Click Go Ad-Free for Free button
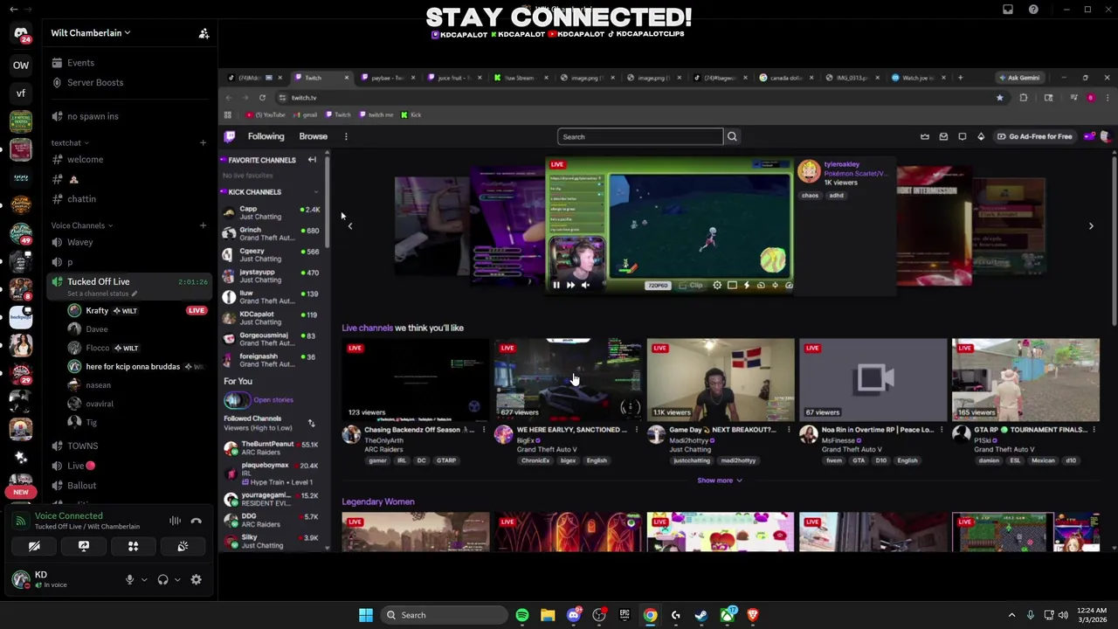 [1034, 136]
